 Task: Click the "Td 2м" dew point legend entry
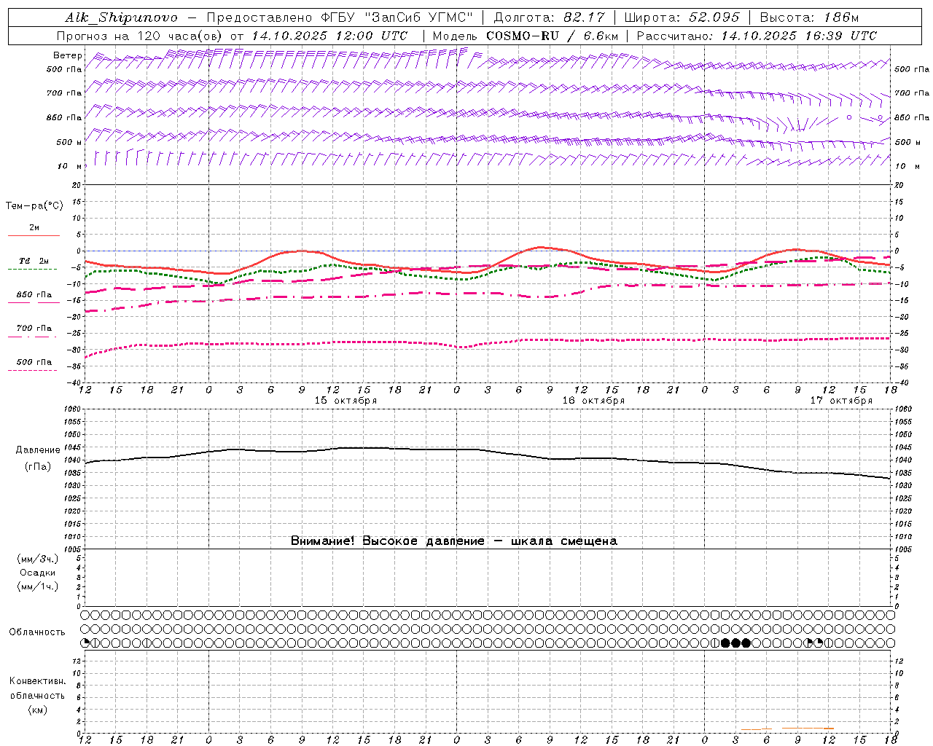pos(34,261)
